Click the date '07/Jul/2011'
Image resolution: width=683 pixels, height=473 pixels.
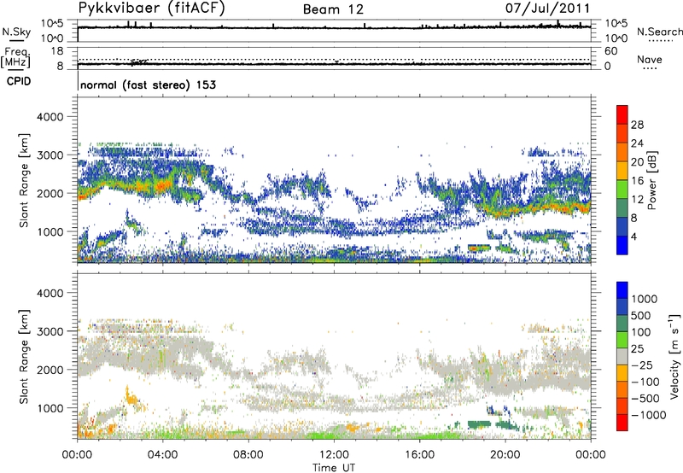tap(547, 9)
